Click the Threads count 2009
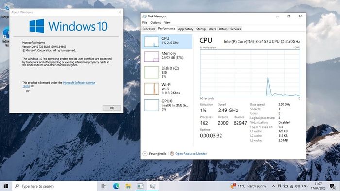The width and height of the screenshot is (340, 191). pos(223,123)
